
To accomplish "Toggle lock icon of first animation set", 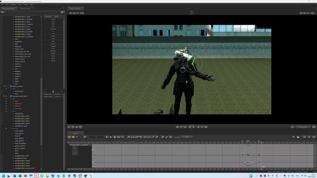I will coord(6,87).
